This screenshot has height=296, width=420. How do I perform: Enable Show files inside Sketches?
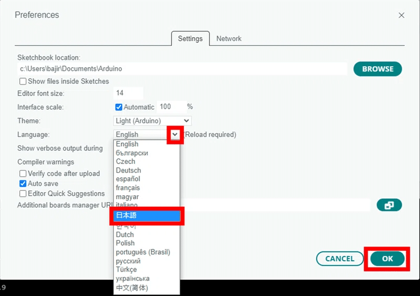[23, 81]
